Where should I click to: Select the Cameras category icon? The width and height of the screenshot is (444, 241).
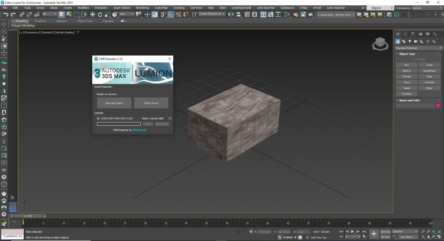416,41
